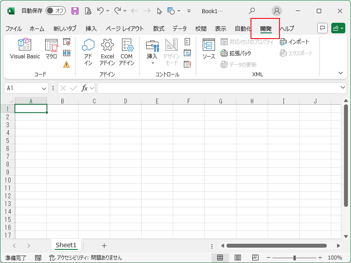Click the insert function fx button
Screen dimensions: 351x263
pos(84,88)
